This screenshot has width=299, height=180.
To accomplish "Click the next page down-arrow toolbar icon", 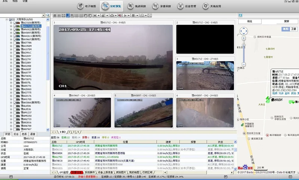I will coord(90,15).
